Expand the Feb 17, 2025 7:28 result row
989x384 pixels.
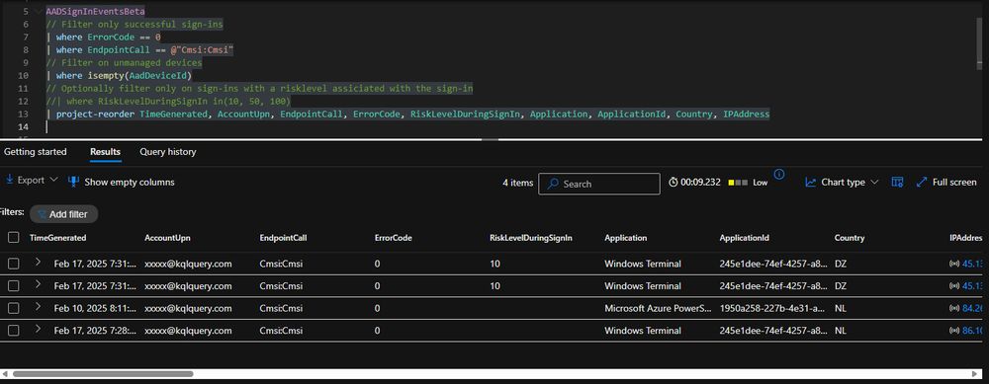[x=38, y=329]
